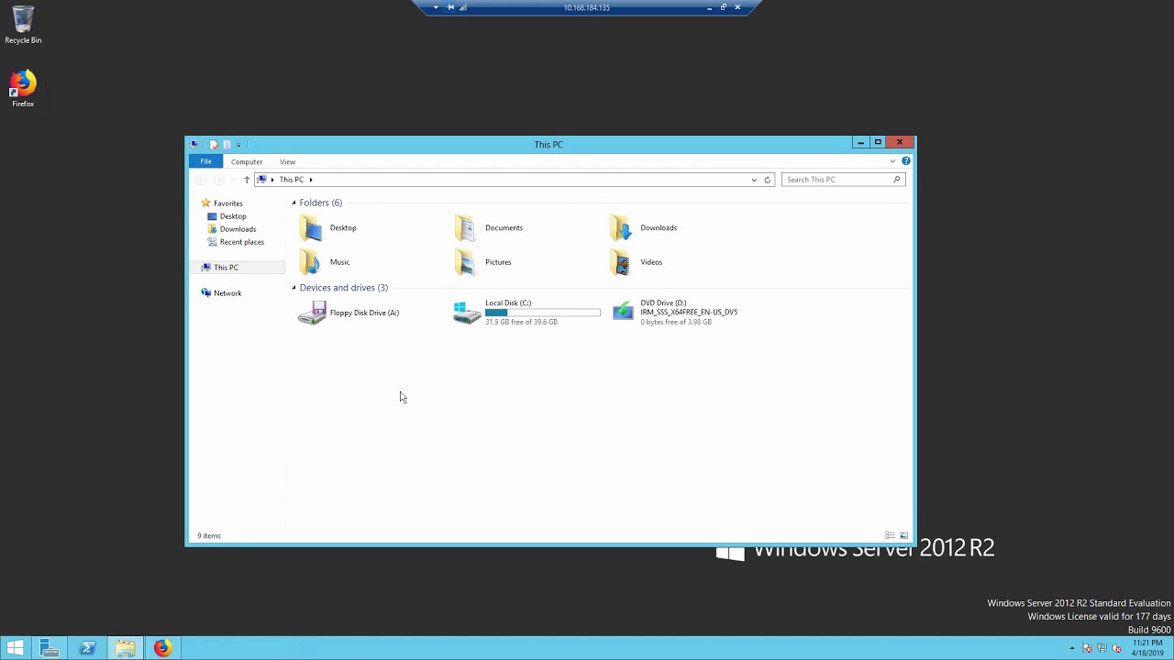The height and width of the screenshot is (660, 1174).
Task: Maximize the This PC window
Action: [878, 142]
